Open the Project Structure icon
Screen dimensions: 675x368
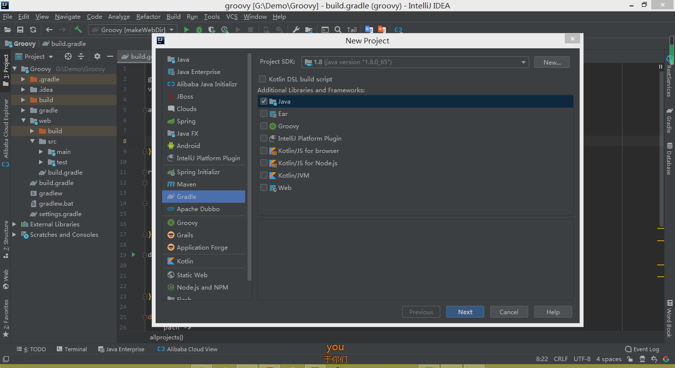point(309,30)
